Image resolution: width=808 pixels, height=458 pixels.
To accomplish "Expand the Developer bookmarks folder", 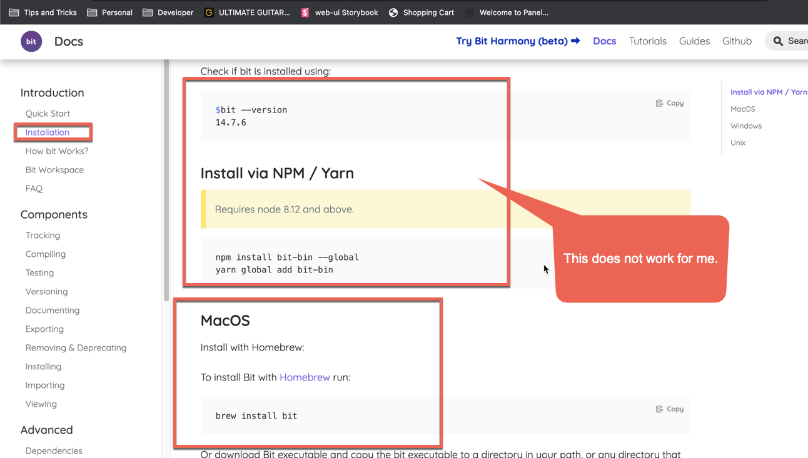I will (168, 12).
